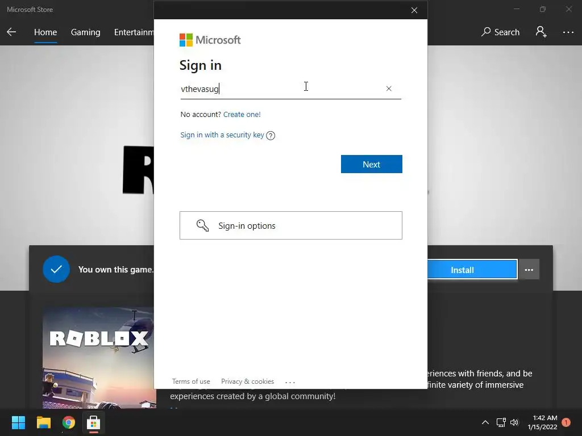Click the Install button for Roblox

coord(472,270)
